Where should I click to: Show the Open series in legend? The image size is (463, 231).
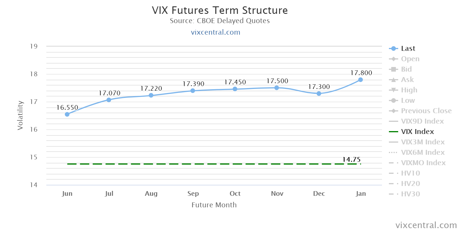(410, 59)
